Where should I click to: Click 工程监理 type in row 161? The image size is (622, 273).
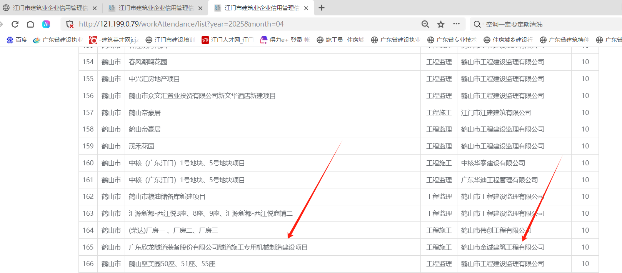coord(439,180)
